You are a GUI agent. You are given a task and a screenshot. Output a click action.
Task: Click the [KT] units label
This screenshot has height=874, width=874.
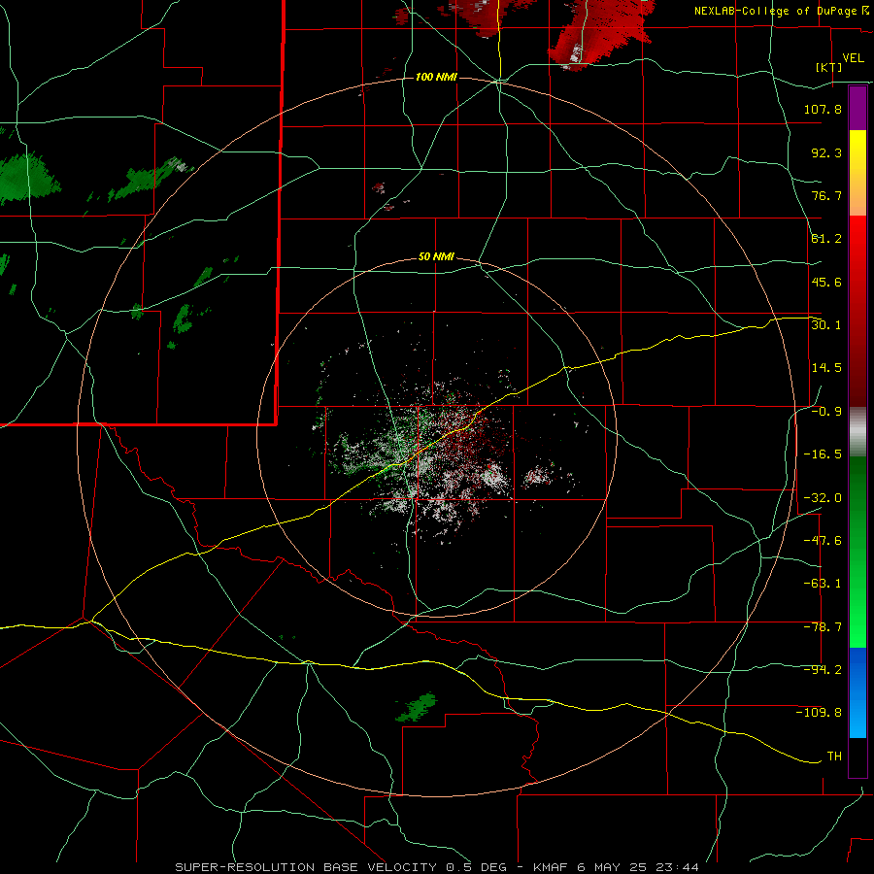tap(829, 67)
